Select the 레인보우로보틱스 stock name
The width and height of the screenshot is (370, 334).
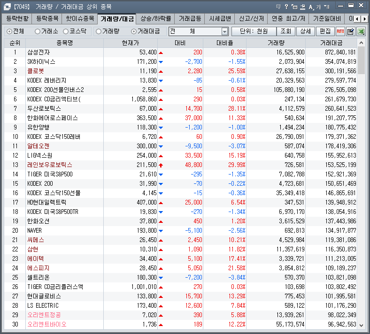(50, 165)
